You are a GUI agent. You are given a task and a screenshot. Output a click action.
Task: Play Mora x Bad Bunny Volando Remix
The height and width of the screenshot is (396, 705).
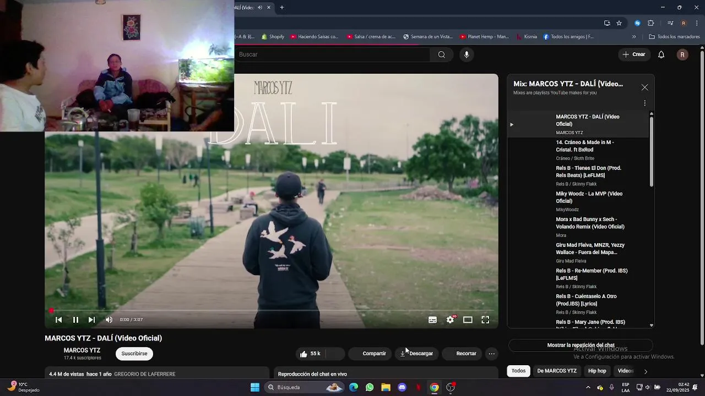click(x=577, y=227)
